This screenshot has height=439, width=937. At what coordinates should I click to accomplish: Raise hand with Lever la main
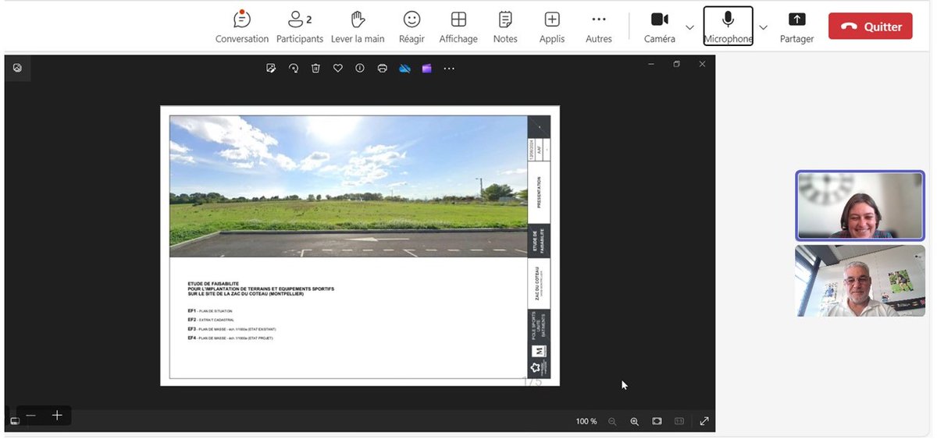point(358,27)
